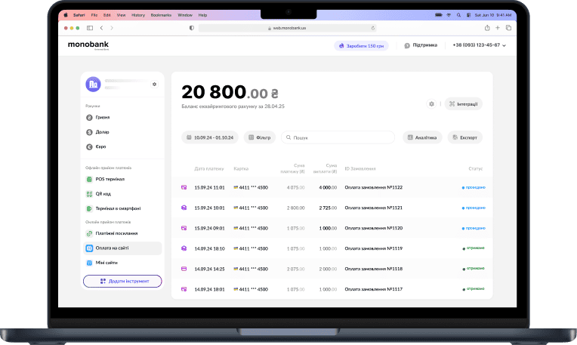Open the Bookmarks menu in the menu bar
This screenshot has width=577, height=345.
161,14
